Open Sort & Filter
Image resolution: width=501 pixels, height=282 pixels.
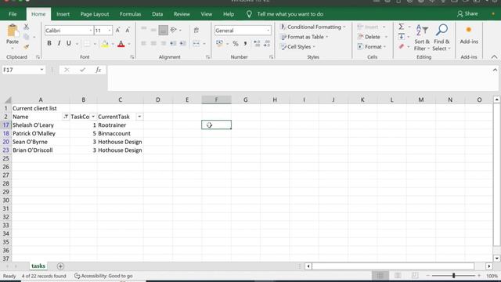click(422, 37)
